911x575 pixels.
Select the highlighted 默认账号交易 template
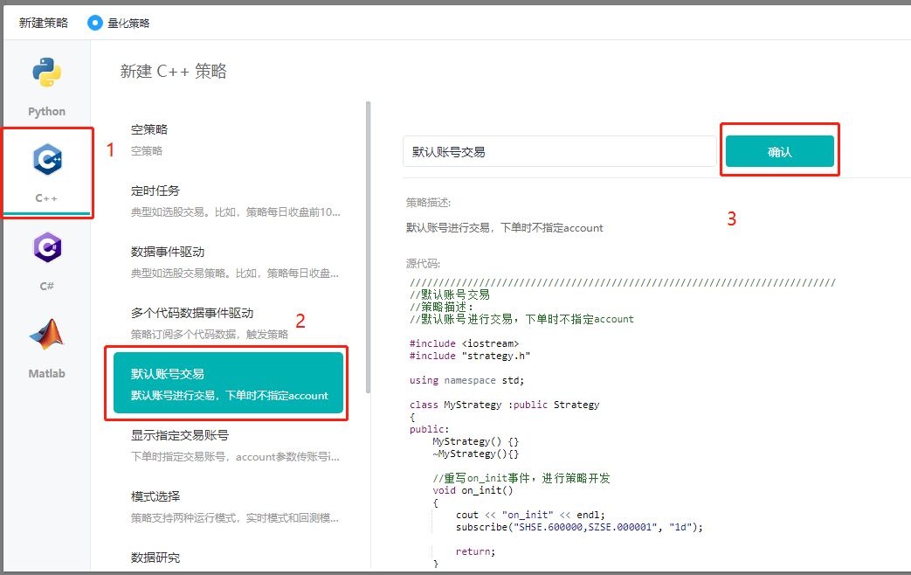point(228,383)
